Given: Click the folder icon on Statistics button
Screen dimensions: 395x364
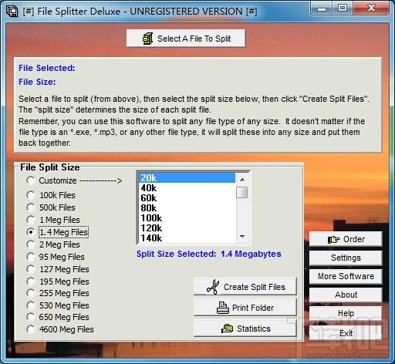Looking at the screenshot, I should pos(227,329).
